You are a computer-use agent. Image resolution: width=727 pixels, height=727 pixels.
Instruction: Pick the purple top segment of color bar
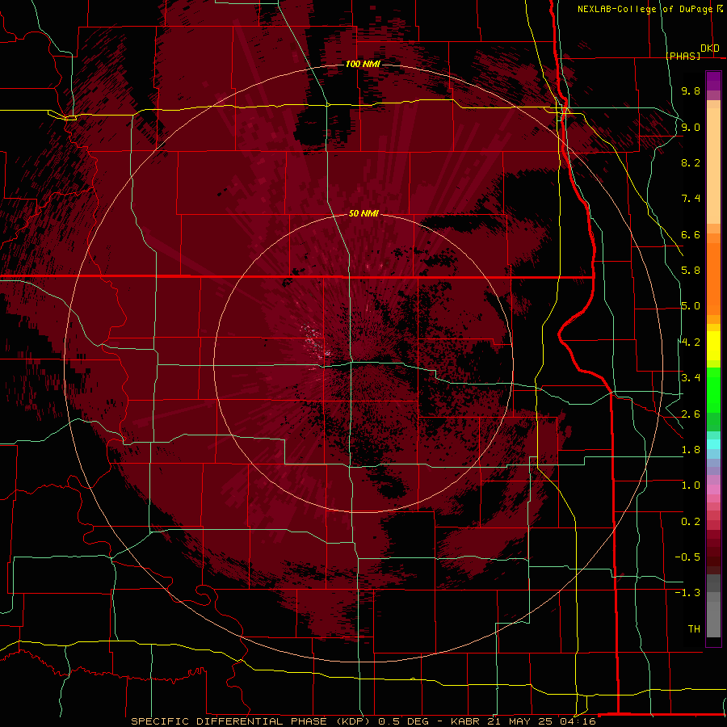[713, 81]
